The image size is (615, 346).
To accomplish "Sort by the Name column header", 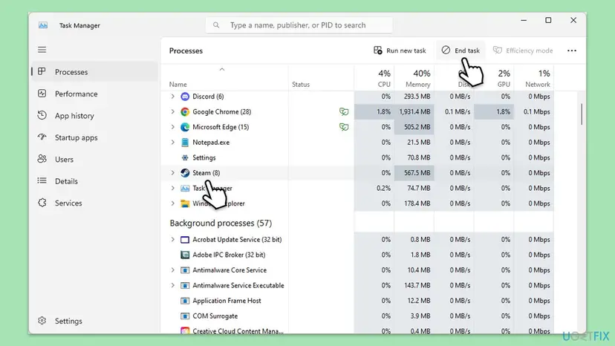I will (224, 79).
